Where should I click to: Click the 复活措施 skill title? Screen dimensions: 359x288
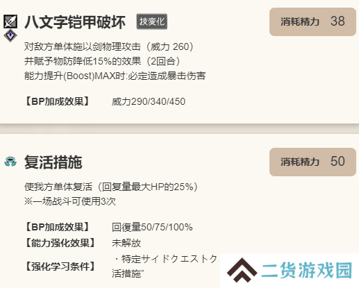click(53, 162)
